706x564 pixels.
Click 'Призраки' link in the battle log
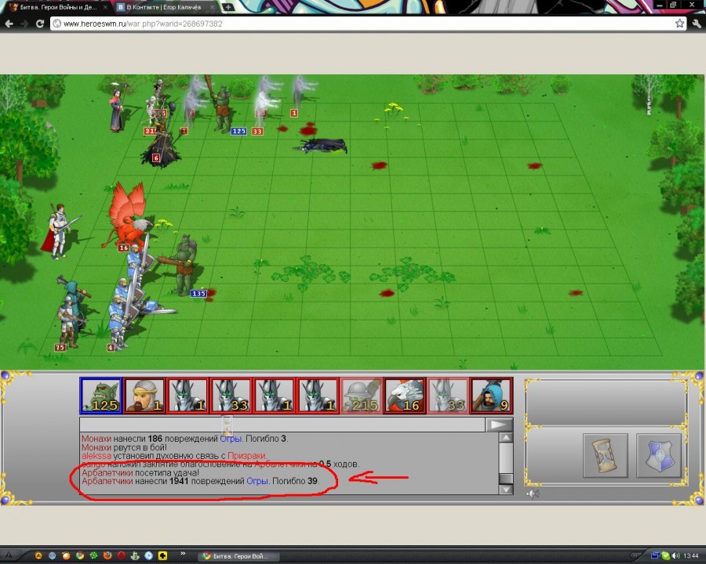tap(246, 456)
